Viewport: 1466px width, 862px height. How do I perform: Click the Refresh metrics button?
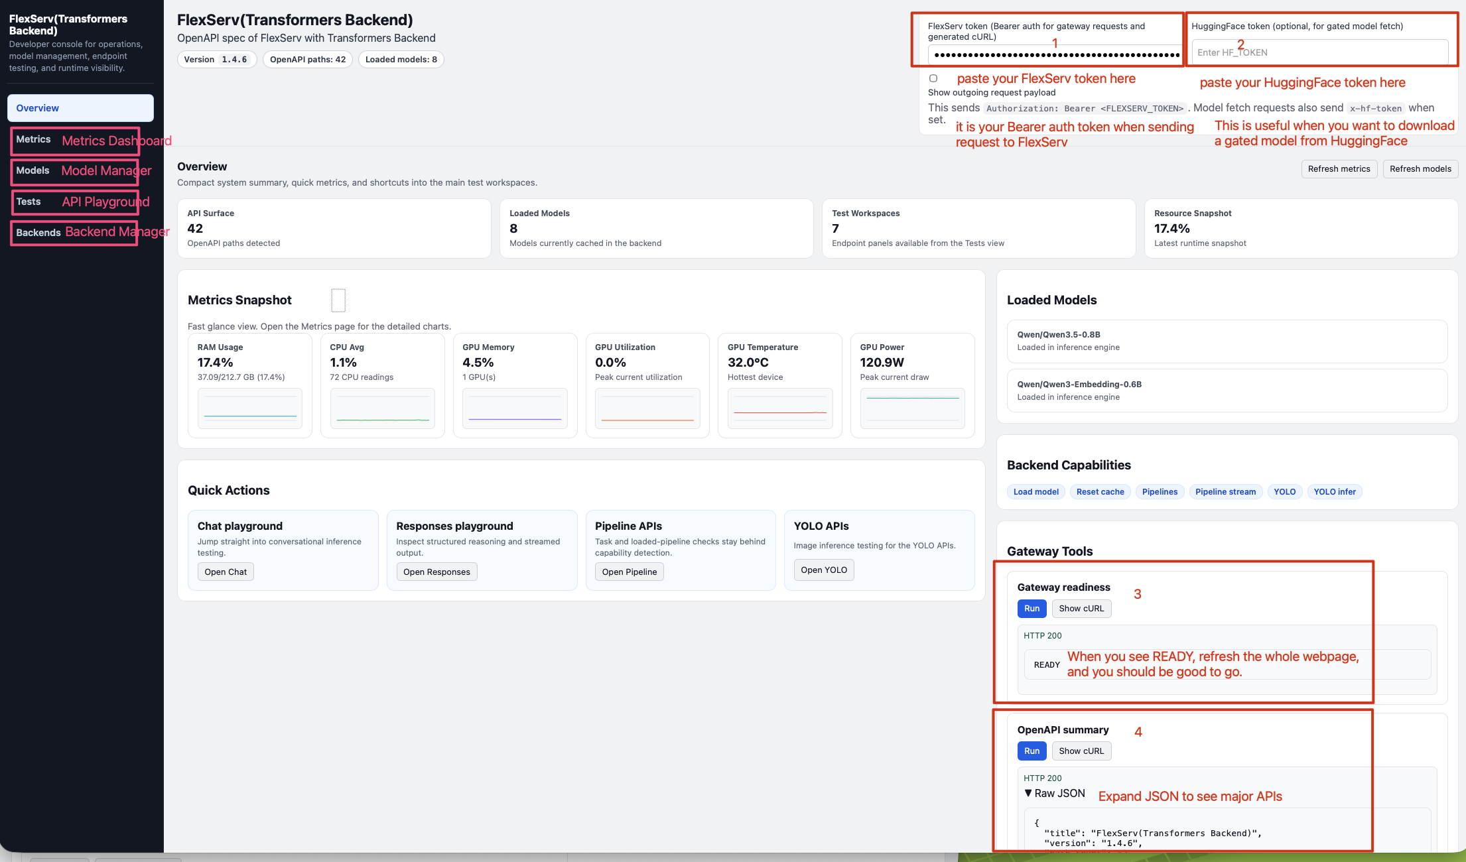tap(1339, 169)
